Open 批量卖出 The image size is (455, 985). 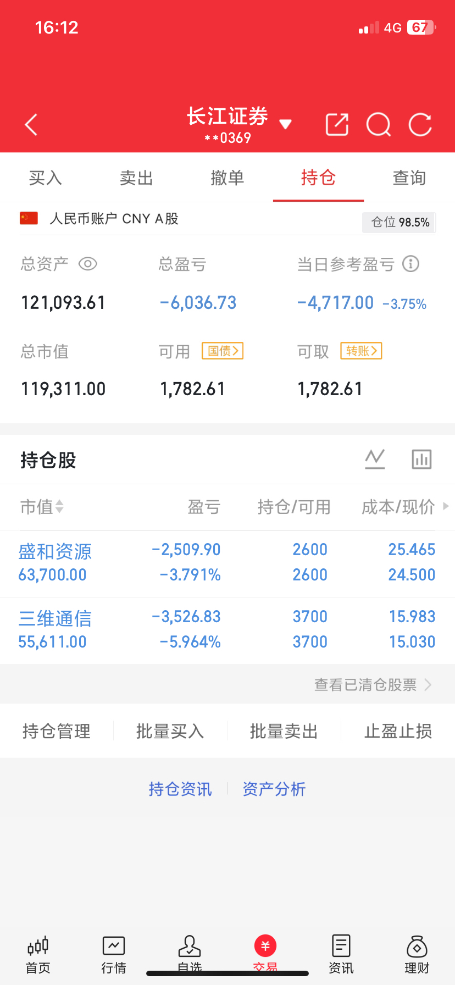pyautogui.click(x=284, y=731)
